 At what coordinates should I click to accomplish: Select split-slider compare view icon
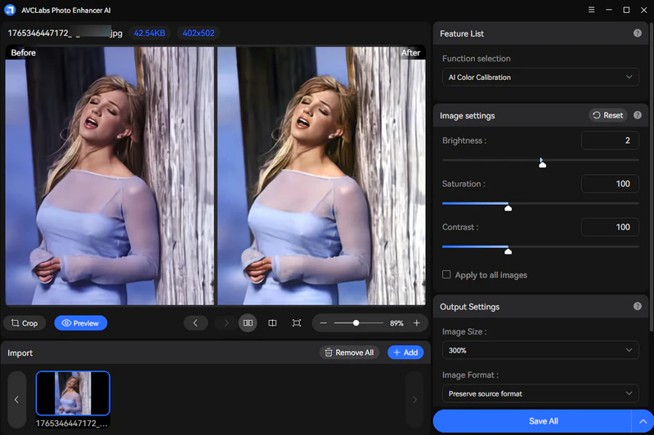272,323
